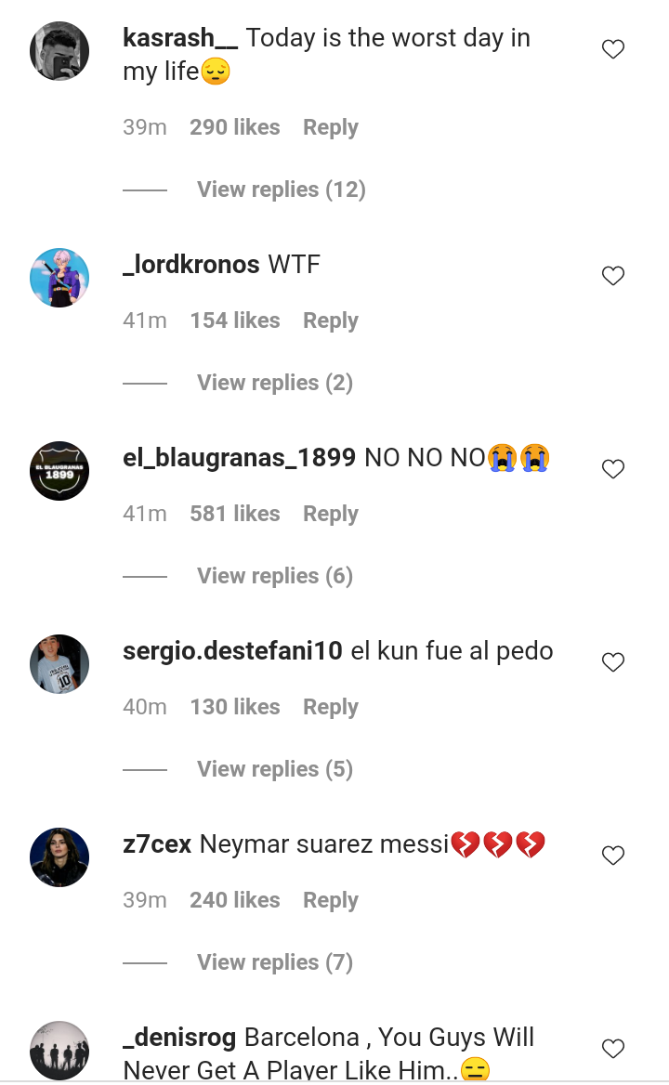Viewport: 669px width, 1085px height.
Task: View the 2 replies to _lordkronos
Action: pyautogui.click(x=274, y=383)
